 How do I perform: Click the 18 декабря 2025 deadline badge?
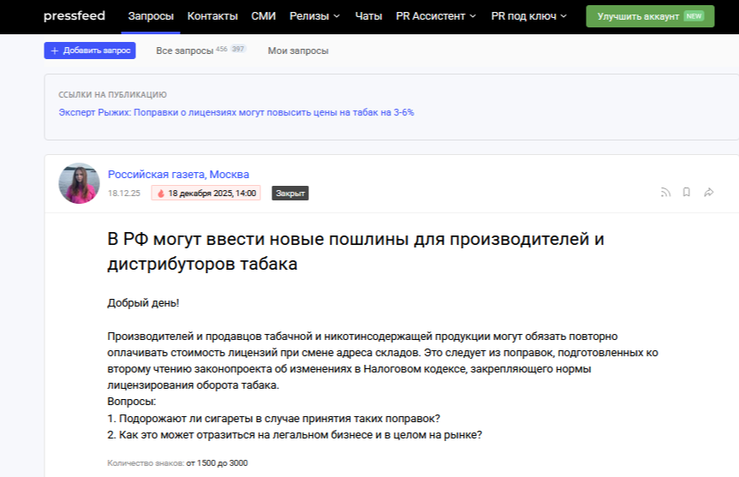206,194
